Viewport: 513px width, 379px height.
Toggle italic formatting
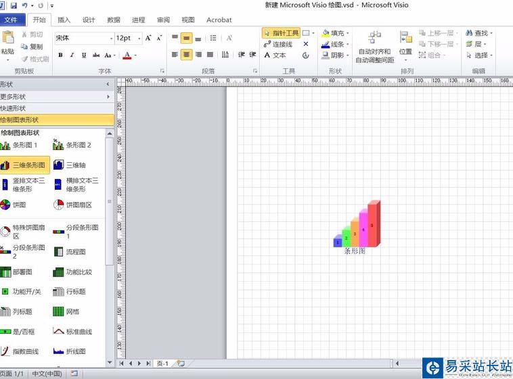click(72, 55)
